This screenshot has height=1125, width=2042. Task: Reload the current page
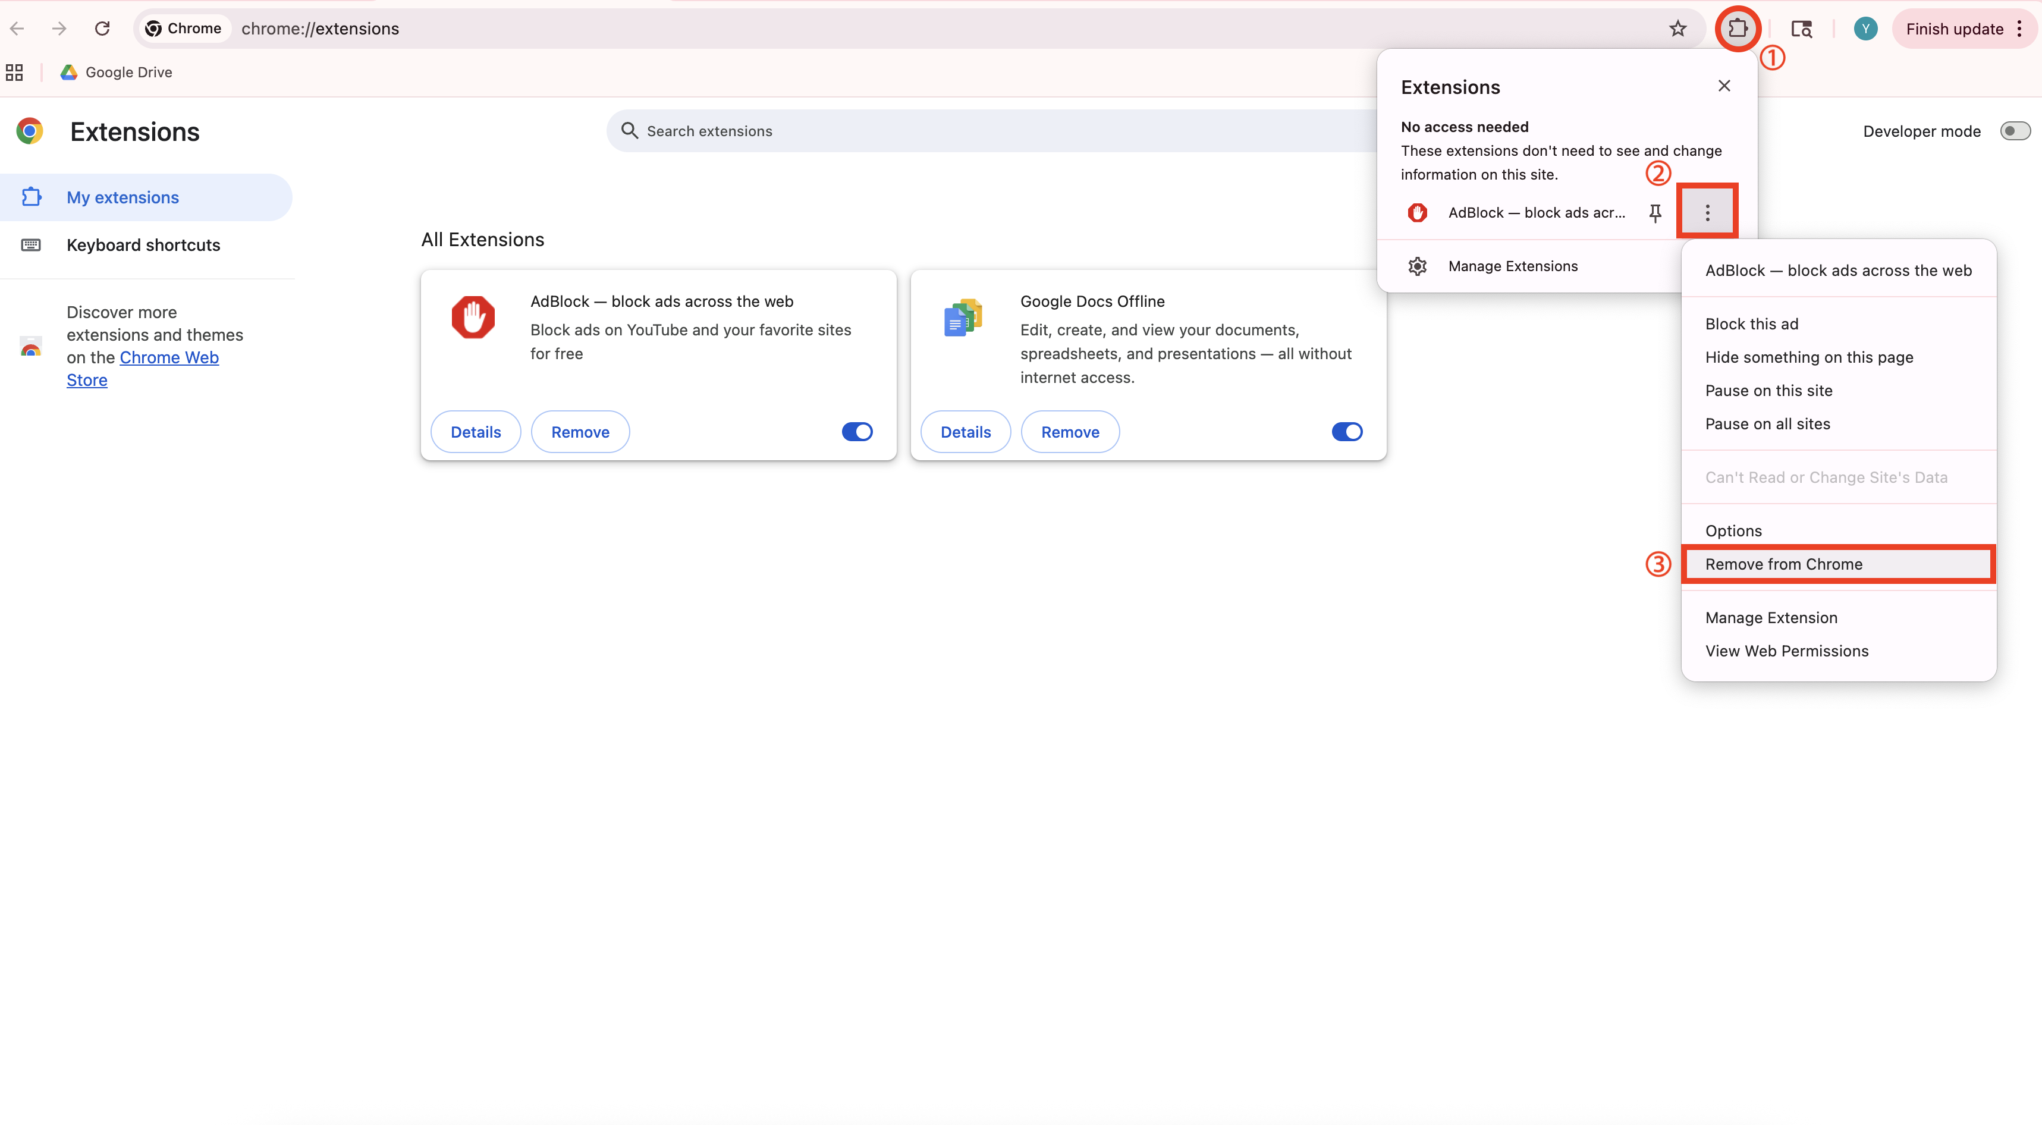(102, 29)
